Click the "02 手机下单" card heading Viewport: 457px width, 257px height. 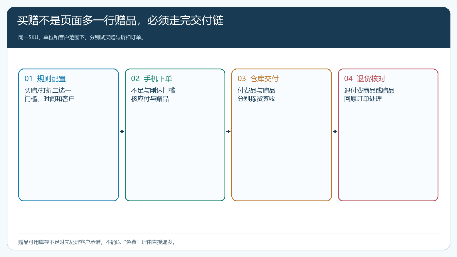pos(152,79)
